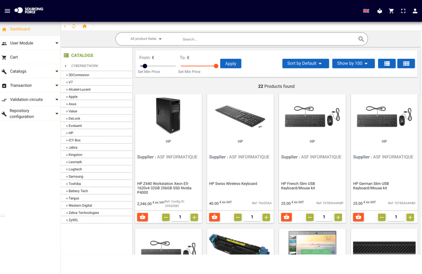Open HP German Slim USB Keyboard/Mouse kit title
The width and height of the screenshot is (422, 274).
click(x=371, y=186)
